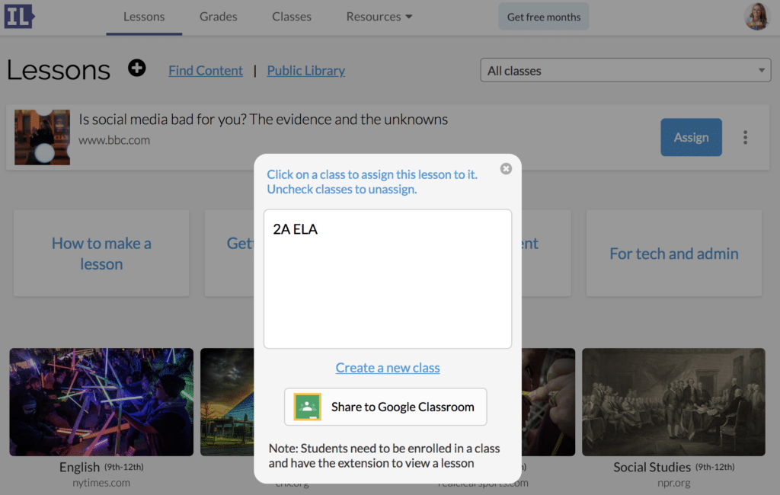Screen dimensions: 780x495
Task: Browse the Public Library
Action: (305, 70)
